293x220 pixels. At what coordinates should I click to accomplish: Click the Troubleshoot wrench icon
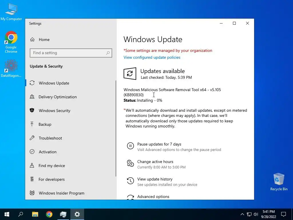pyautogui.click(x=32, y=138)
